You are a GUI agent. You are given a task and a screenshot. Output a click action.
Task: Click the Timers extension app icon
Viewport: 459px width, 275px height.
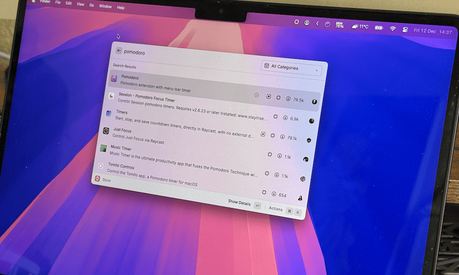tap(109, 113)
